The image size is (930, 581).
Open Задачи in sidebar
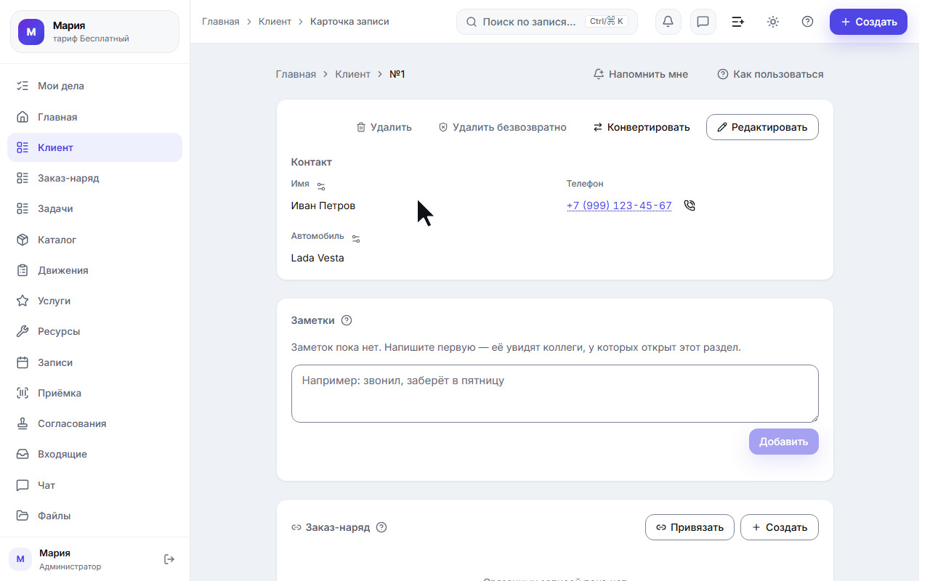94,208
